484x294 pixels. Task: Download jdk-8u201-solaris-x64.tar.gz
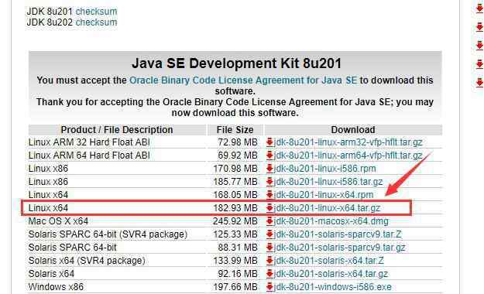point(331,274)
